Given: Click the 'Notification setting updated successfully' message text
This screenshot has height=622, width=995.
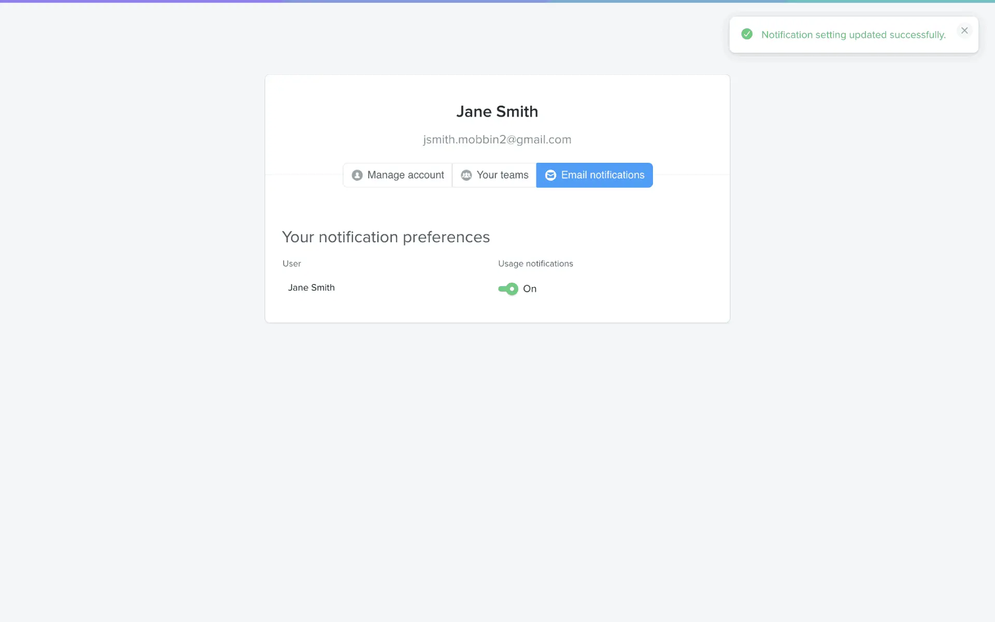Looking at the screenshot, I should (x=853, y=35).
